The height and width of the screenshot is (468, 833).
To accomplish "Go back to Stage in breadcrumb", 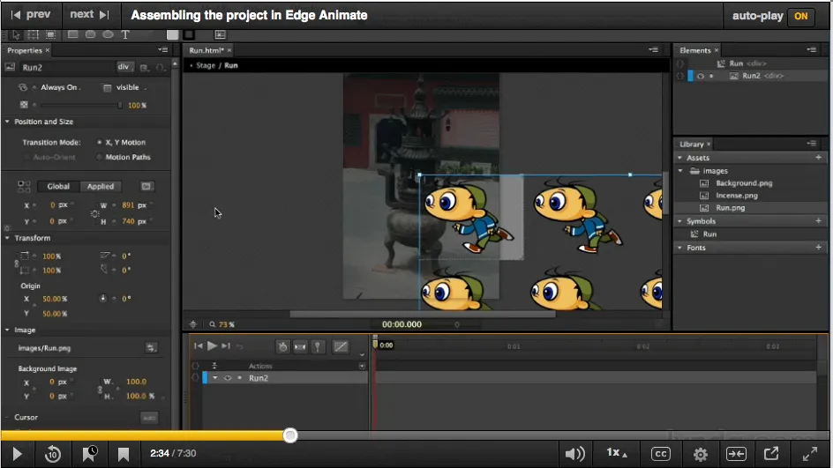I will pyautogui.click(x=206, y=65).
